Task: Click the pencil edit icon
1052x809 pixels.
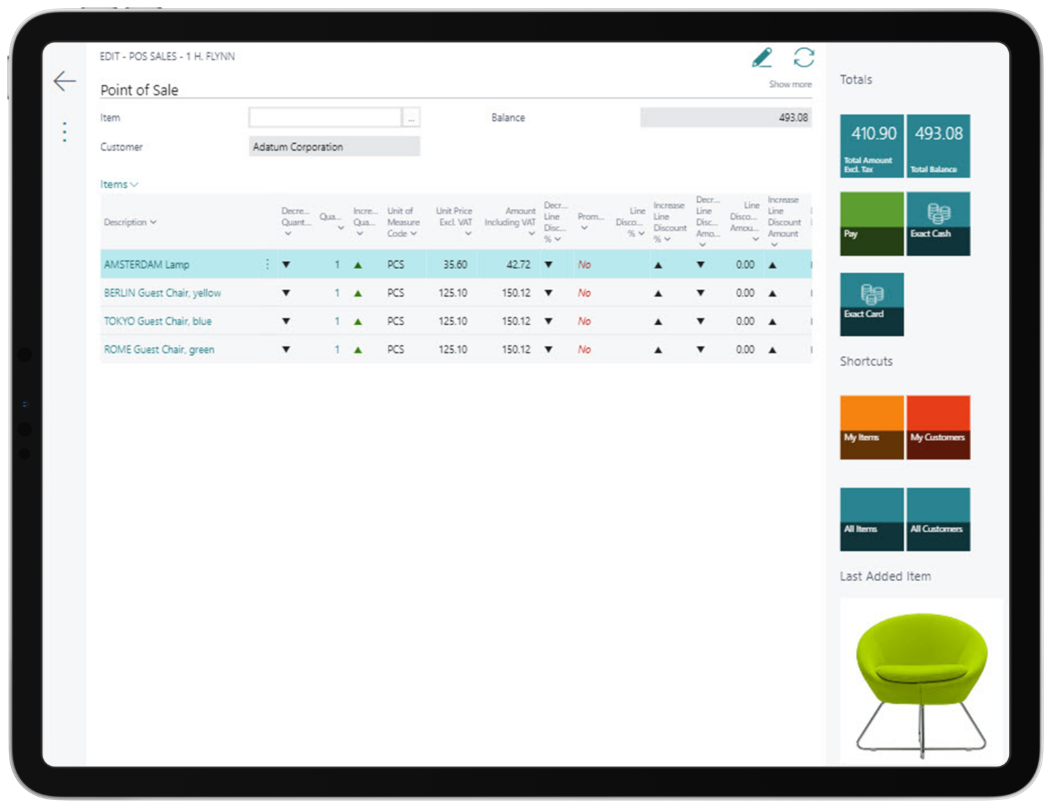Action: point(762,58)
